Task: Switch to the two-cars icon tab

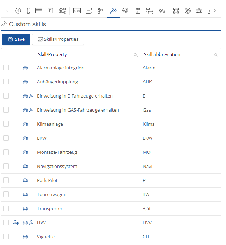Action: (x=149, y=11)
